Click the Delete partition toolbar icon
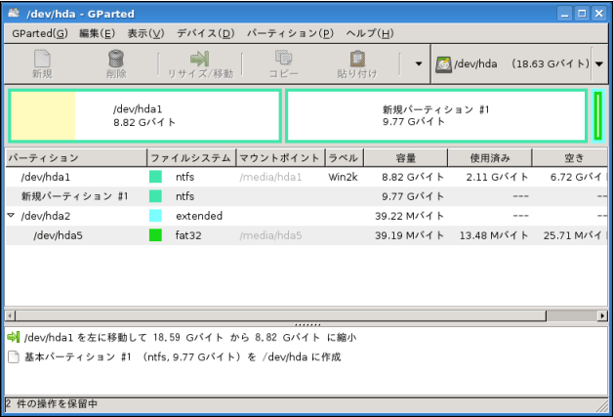Viewport: 613px width, 417px height. pos(115,60)
